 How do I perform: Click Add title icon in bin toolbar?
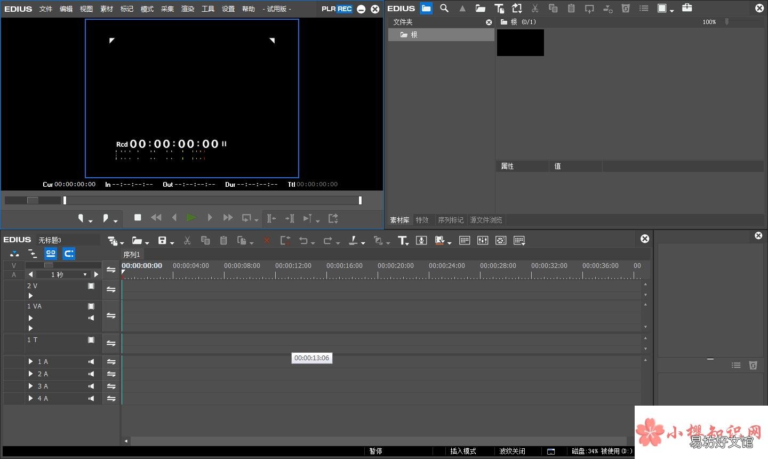click(x=499, y=8)
